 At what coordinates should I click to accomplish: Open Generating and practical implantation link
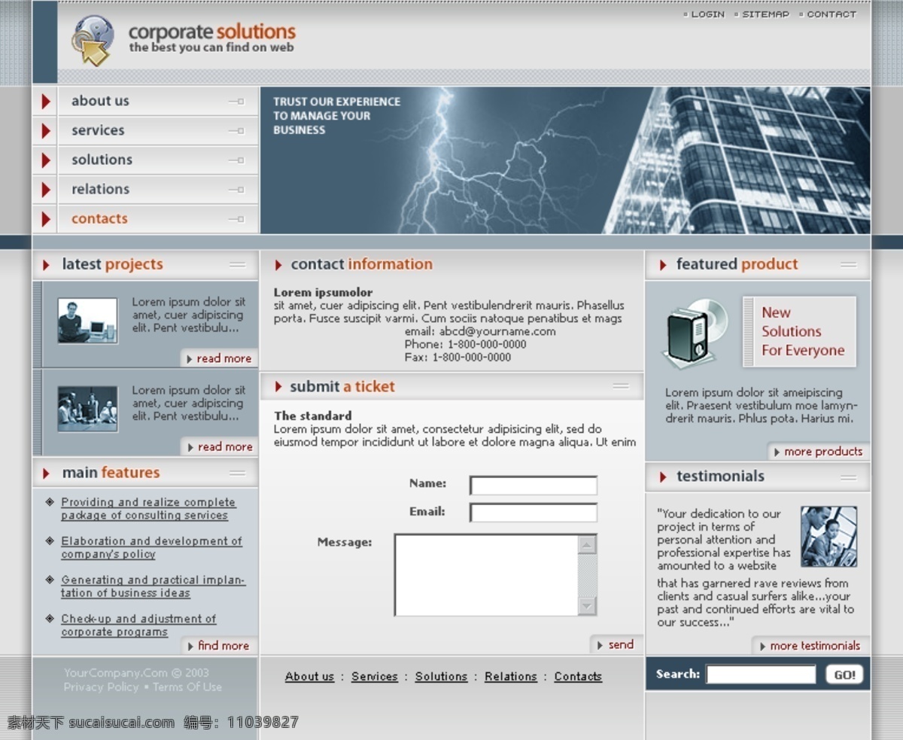pyautogui.click(x=154, y=586)
